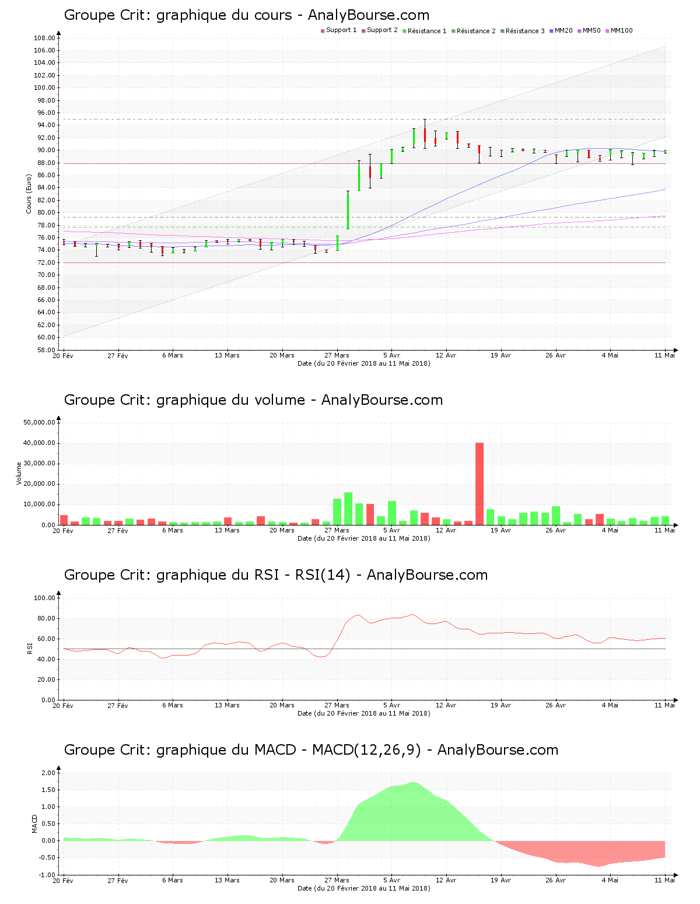Select the Support 2 legend label
The width and height of the screenshot is (700, 904).
(382, 30)
